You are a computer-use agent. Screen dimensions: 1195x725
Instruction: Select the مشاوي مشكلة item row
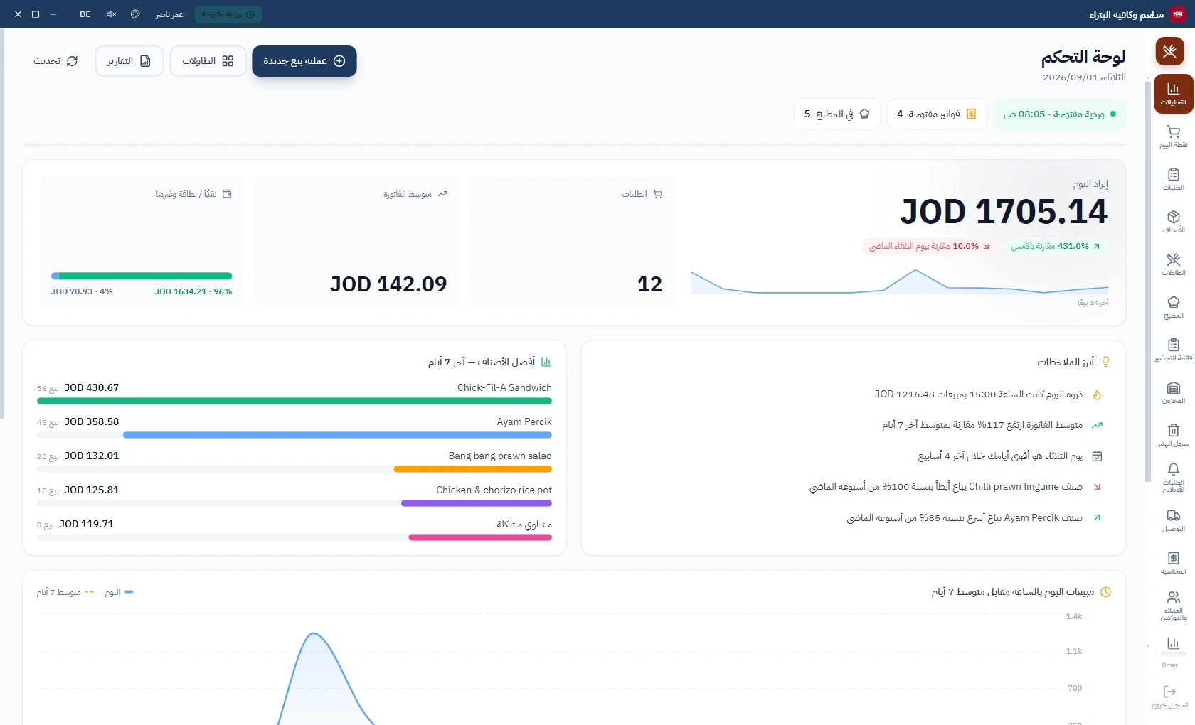pyautogui.click(x=294, y=530)
